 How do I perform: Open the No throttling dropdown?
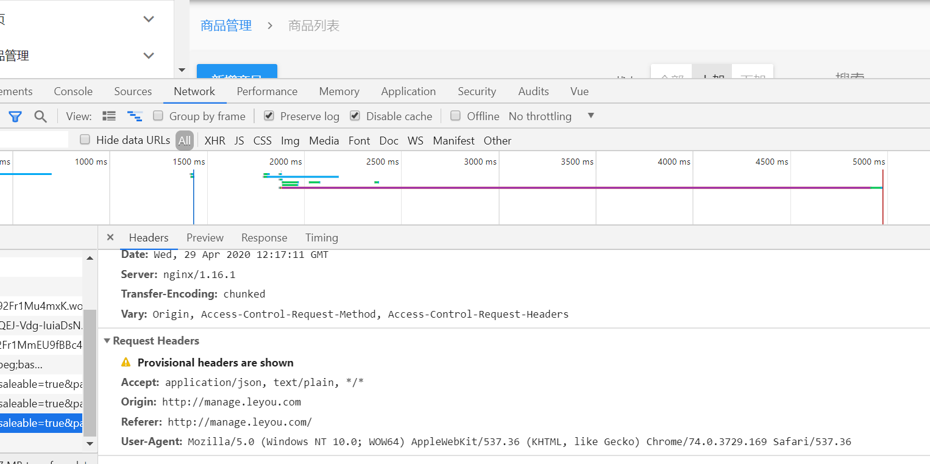pyautogui.click(x=551, y=116)
